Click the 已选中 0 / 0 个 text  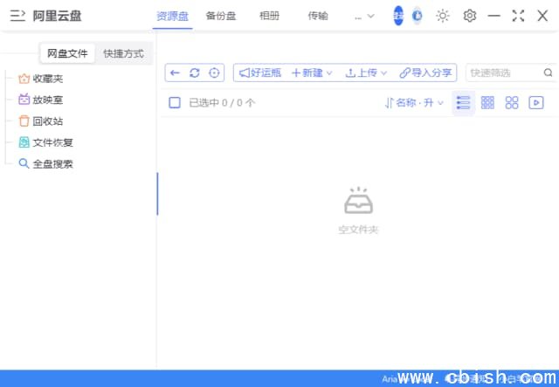pos(222,103)
